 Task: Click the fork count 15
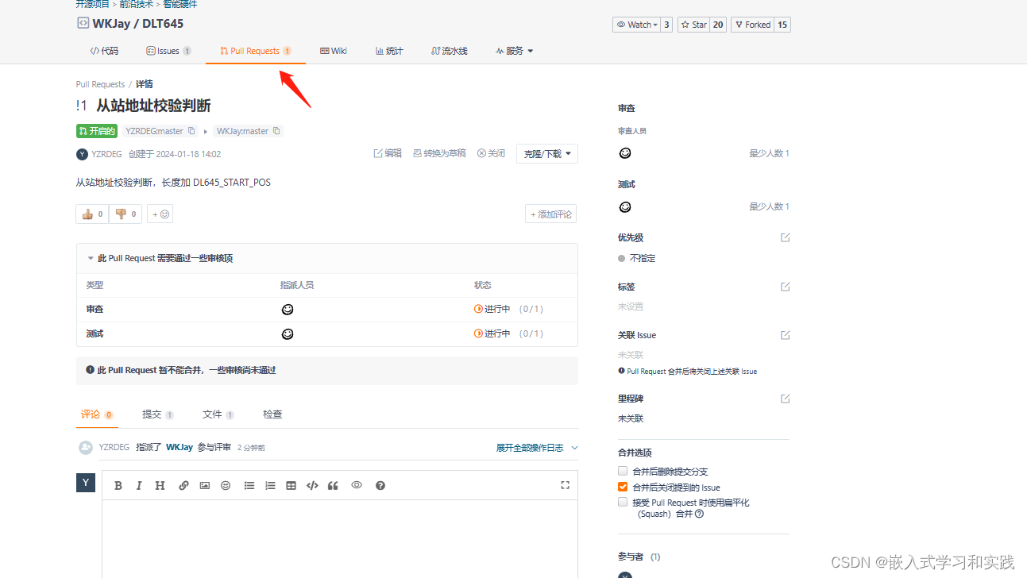(x=782, y=25)
